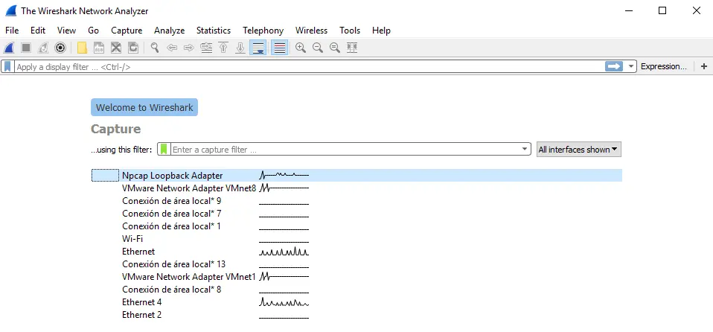Click go to first packet icon
Image resolution: width=713 pixels, height=332 pixels.
223,48
